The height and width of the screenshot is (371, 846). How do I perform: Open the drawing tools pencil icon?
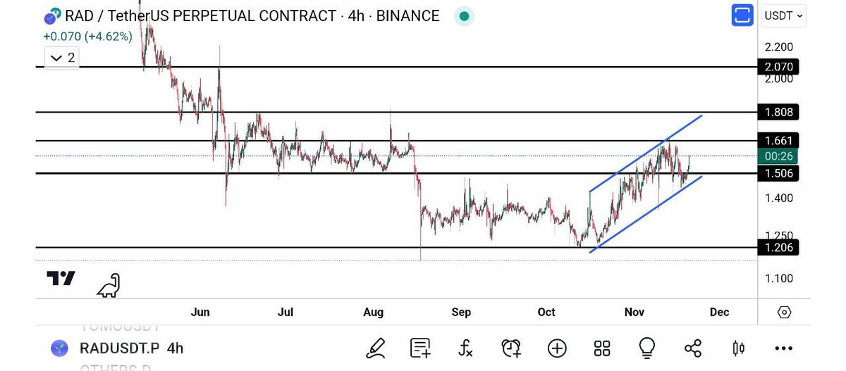pos(376,348)
